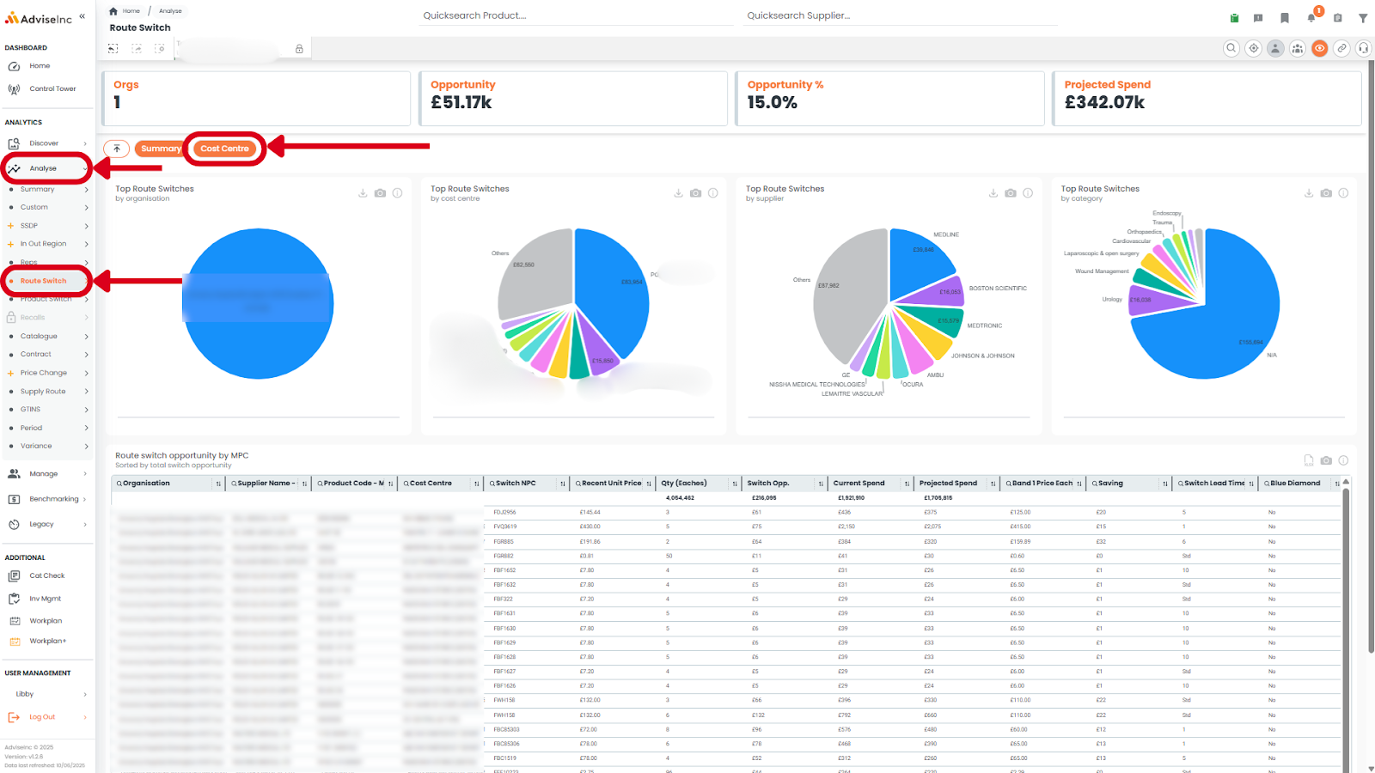Download the Top Route Switches by organisation chart
This screenshot has height=773, width=1375.
click(x=363, y=193)
